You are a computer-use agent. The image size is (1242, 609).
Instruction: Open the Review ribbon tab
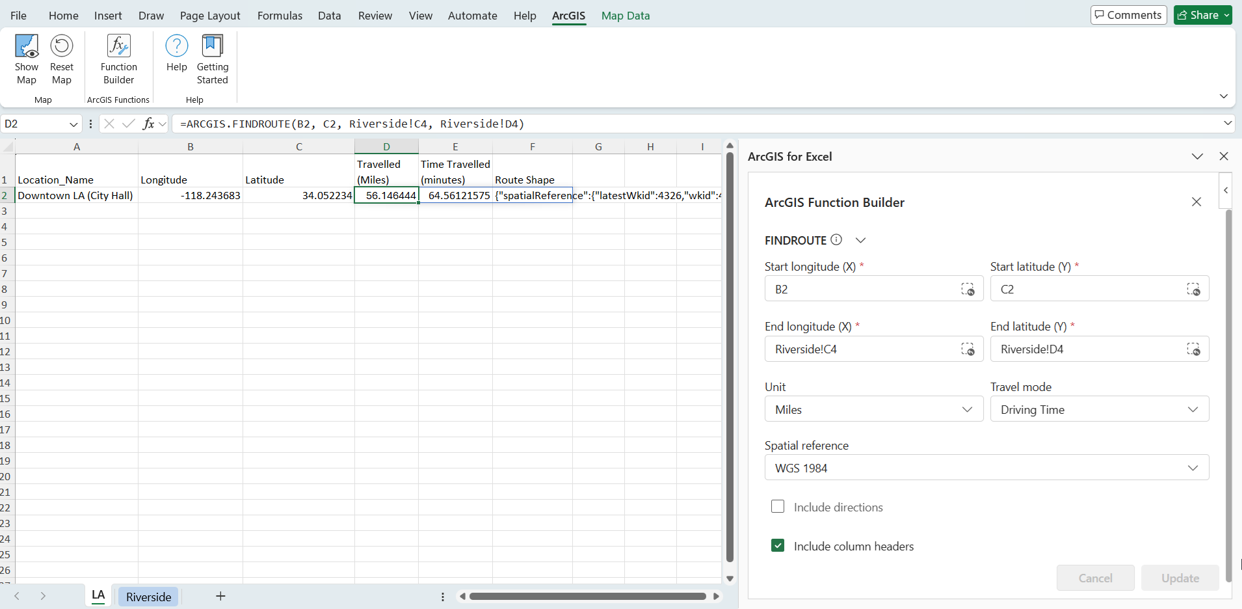(x=375, y=16)
